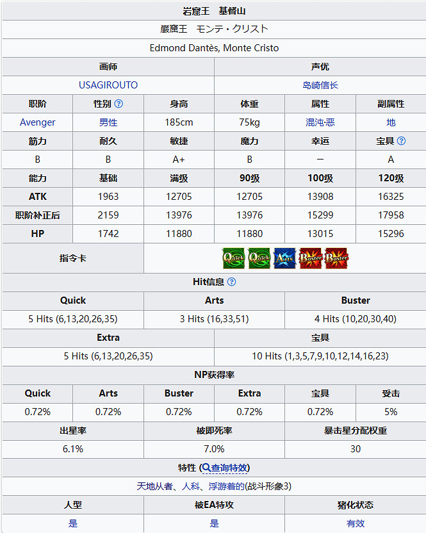Click the star generation value 6.1%
Image resolution: width=426 pixels, height=533 pixels.
pyautogui.click(x=73, y=449)
